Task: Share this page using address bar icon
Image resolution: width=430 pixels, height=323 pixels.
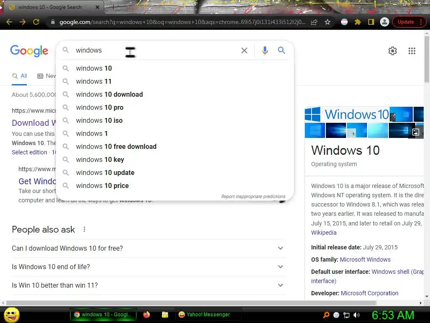Action: (x=314, y=22)
